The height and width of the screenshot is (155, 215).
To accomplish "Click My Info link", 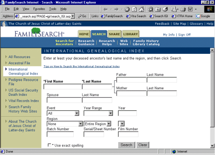I will [169, 35].
